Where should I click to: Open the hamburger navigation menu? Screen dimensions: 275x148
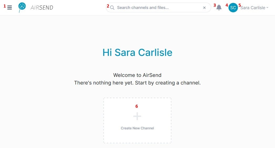coord(9,8)
